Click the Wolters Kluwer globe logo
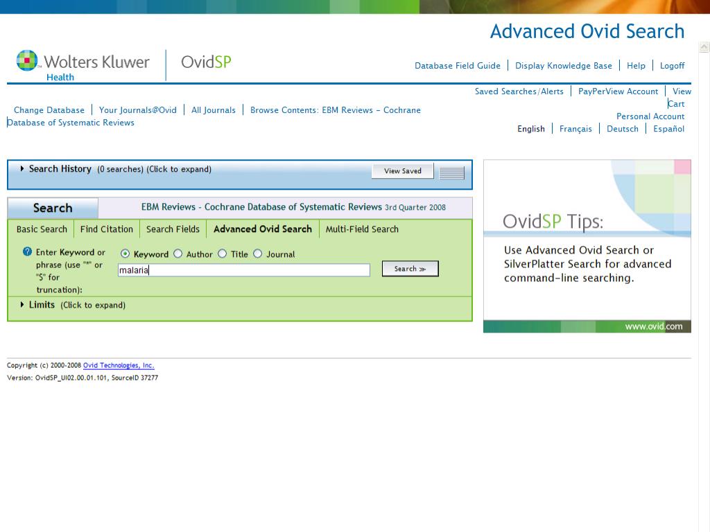This screenshot has width=710, height=532. (x=27, y=60)
